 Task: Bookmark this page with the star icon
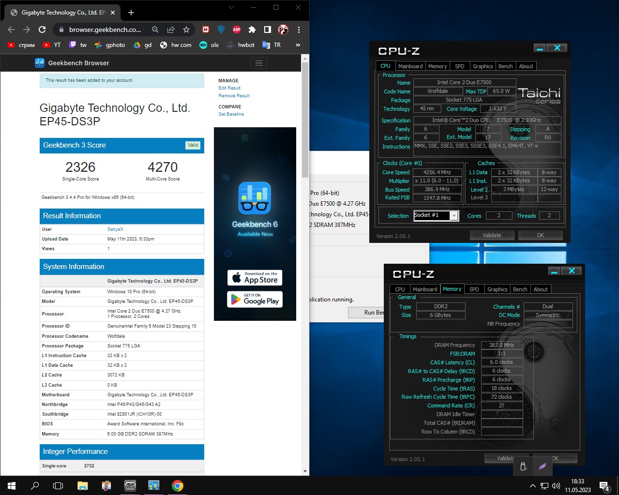186,30
